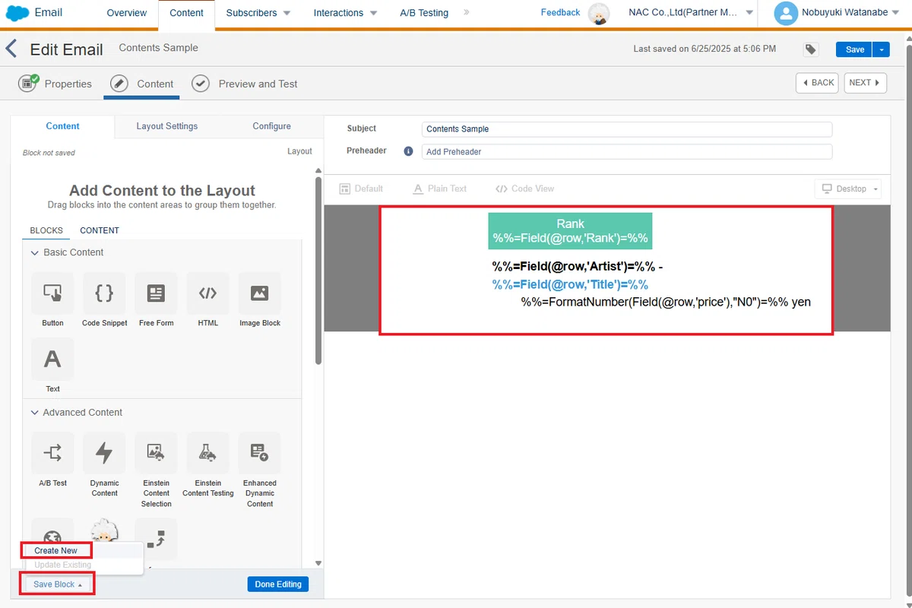The width and height of the screenshot is (912, 608).
Task: Switch to the Configure tab
Action: click(x=271, y=126)
